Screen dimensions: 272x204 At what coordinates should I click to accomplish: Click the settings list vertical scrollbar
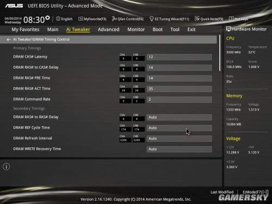pos(220,53)
